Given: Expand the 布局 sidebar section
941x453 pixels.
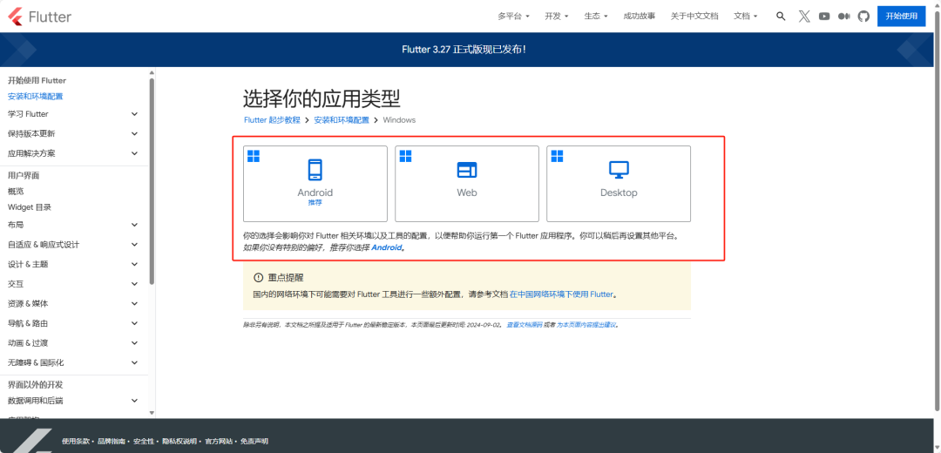Looking at the screenshot, I should [x=134, y=225].
